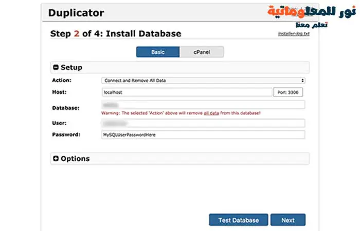The image size is (360, 231).
Task: Open the installer-log.txt link
Action: click(294, 34)
